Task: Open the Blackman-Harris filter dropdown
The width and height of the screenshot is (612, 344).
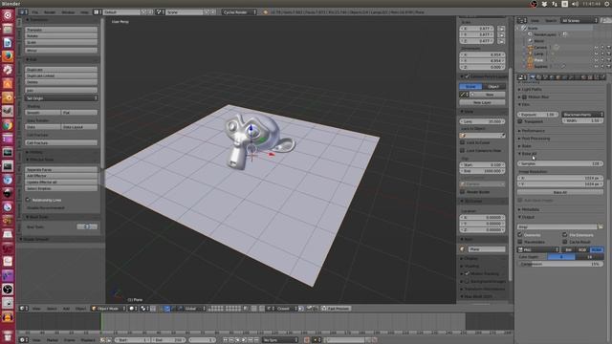Action: [x=582, y=115]
